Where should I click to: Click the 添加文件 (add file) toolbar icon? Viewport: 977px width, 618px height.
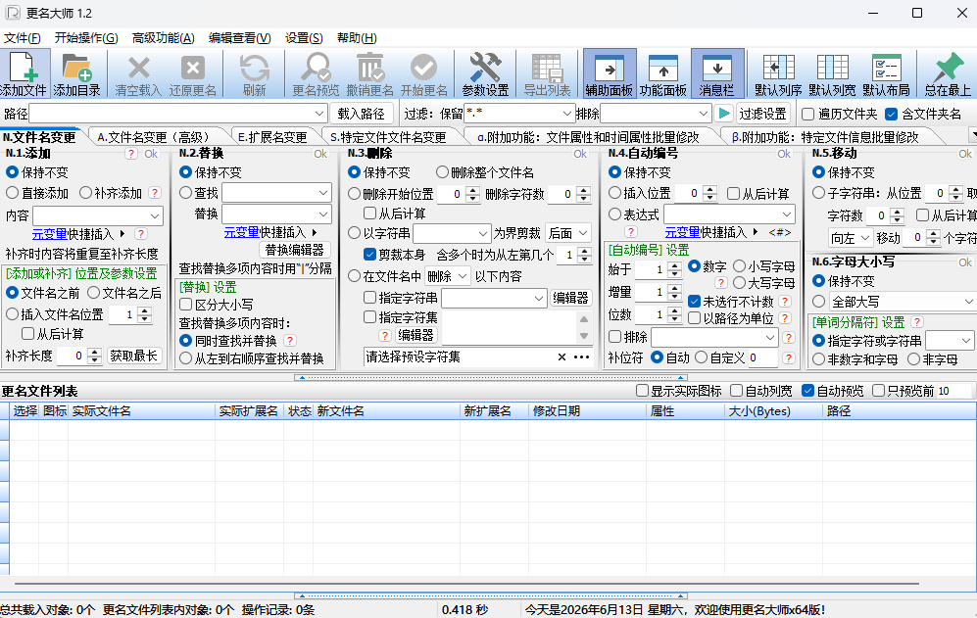pos(24,73)
